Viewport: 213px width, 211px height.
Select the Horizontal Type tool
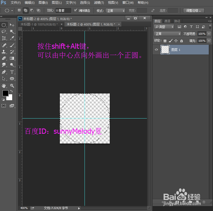pyautogui.click(x=12, y=72)
